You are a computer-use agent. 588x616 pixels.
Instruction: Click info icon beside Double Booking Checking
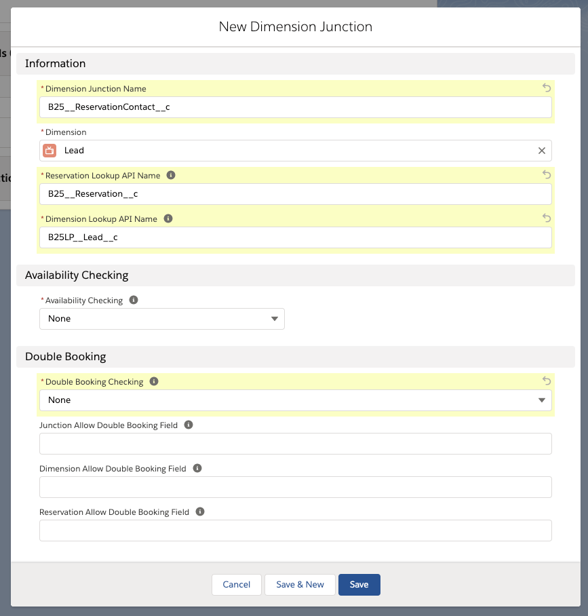(154, 381)
